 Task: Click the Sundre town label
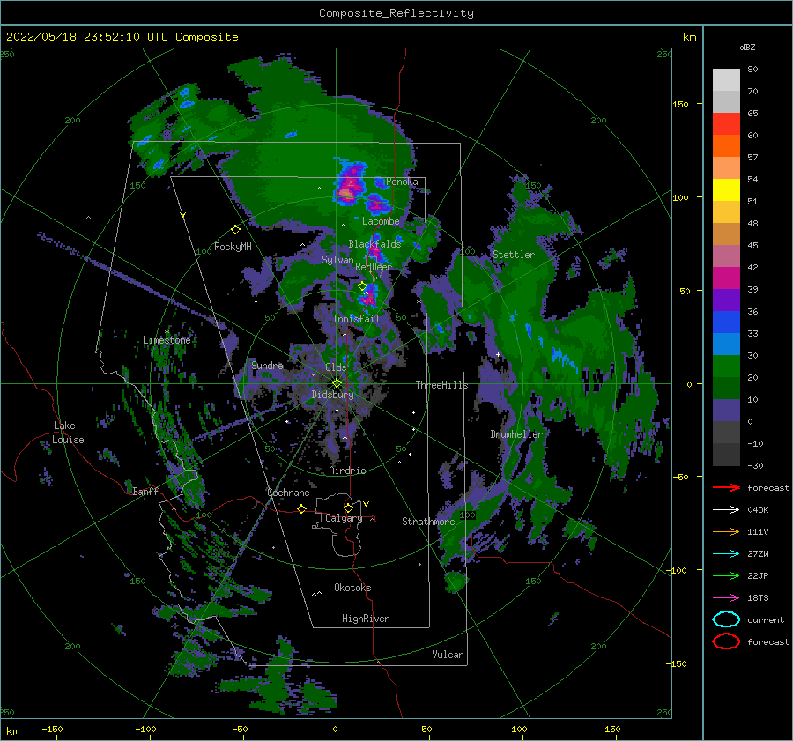(x=267, y=365)
